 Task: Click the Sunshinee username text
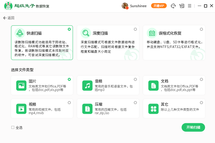pyautogui.click(x=138, y=6)
